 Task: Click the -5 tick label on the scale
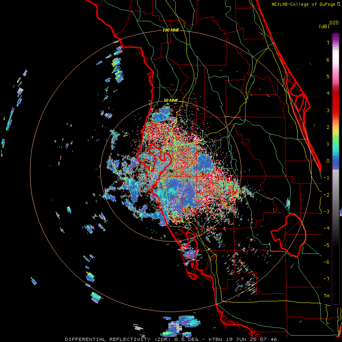326,245
